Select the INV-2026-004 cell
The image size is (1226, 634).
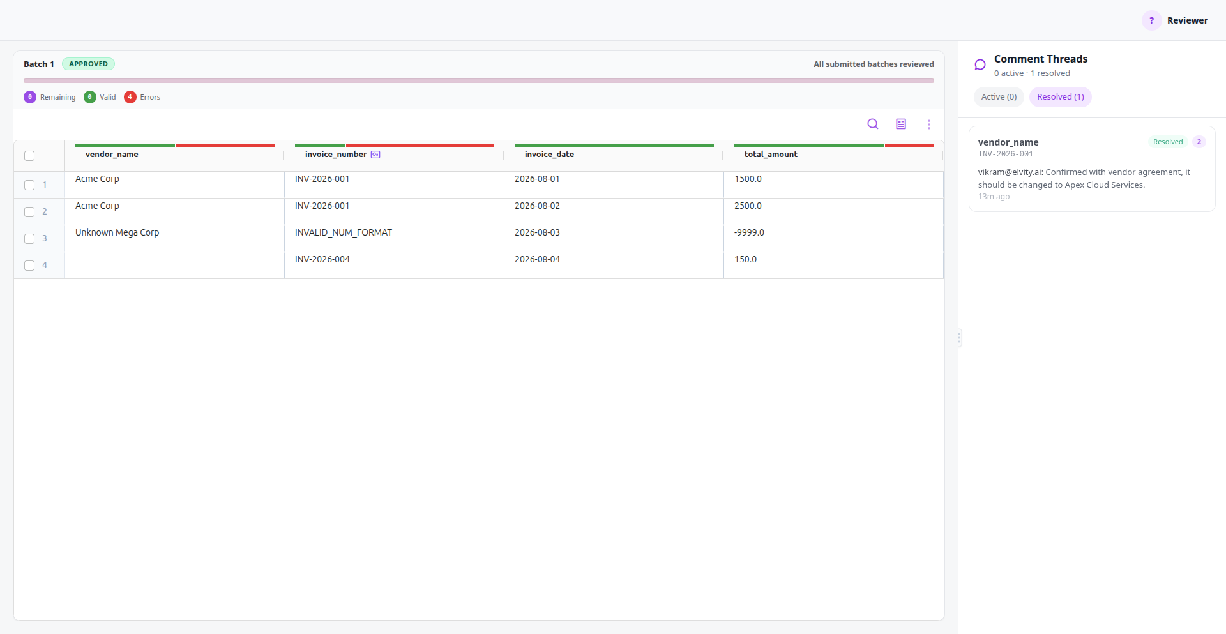[394, 265]
